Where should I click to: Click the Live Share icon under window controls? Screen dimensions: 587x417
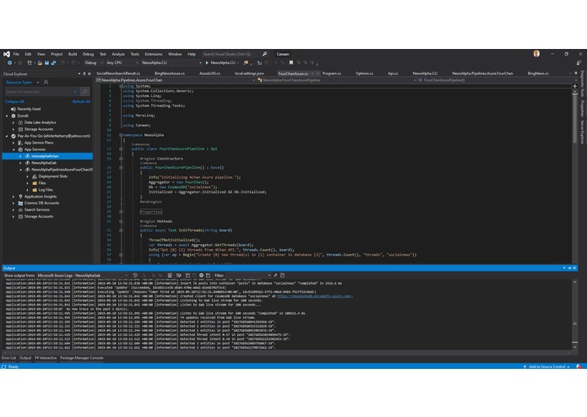point(579,62)
